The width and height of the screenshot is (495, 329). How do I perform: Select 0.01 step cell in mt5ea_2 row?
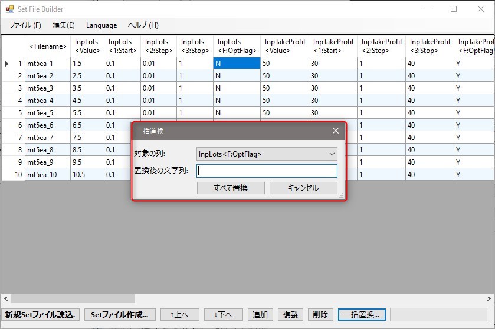pyautogui.click(x=159, y=75)
